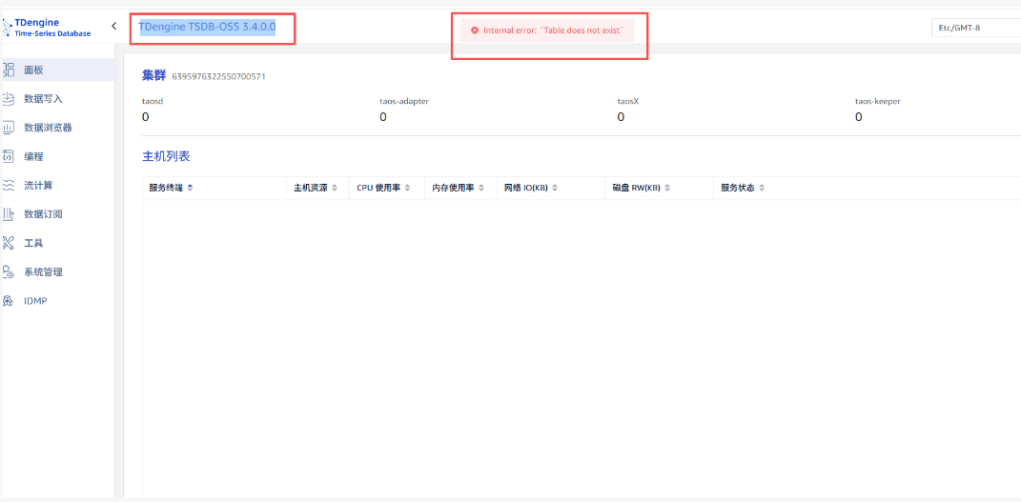The height and width of the screenshot is (502, 1021).
Task: Open the 系统管理 menu item
Action: tap(43, 271)
